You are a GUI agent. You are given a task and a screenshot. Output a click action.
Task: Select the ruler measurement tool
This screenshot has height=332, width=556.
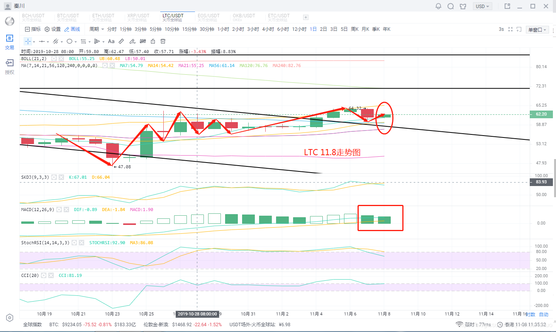coord(121,41)
